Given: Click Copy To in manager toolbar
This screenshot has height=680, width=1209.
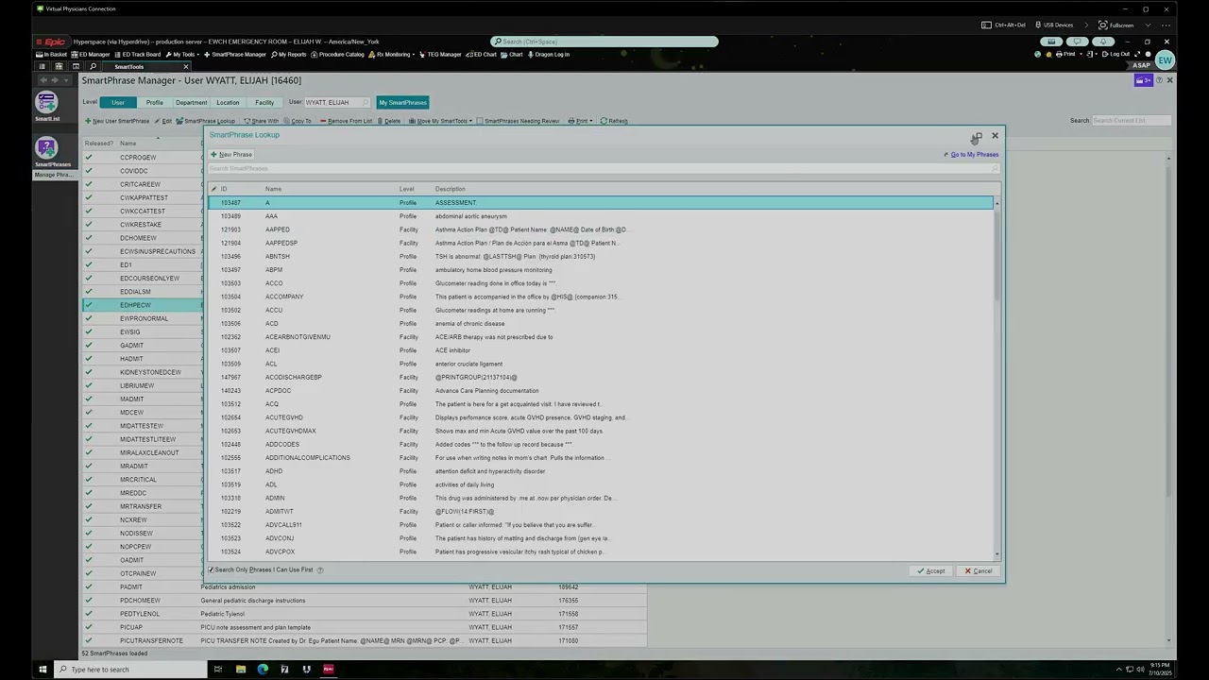Looking at the screenshot, I should point(297,121).
